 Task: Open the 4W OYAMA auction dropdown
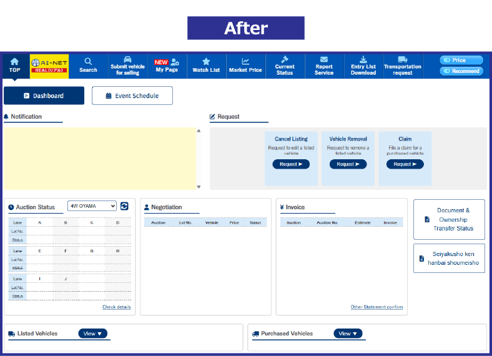[x=92, y=206]
